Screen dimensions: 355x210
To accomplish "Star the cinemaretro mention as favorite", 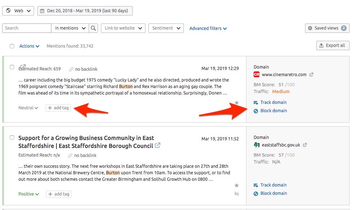I will pyautogui.click(x=237, y=103).
